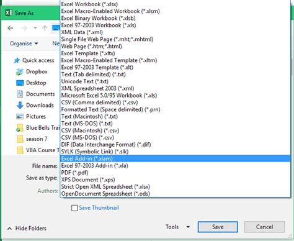Select Quick access star icon
The width and height of the screenshot is (294, 241).
(x=17, y=60)
